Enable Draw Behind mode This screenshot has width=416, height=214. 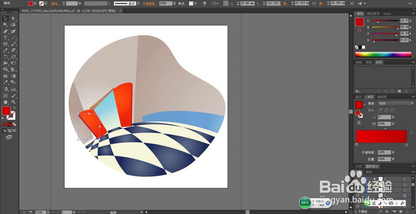(10, 131)
